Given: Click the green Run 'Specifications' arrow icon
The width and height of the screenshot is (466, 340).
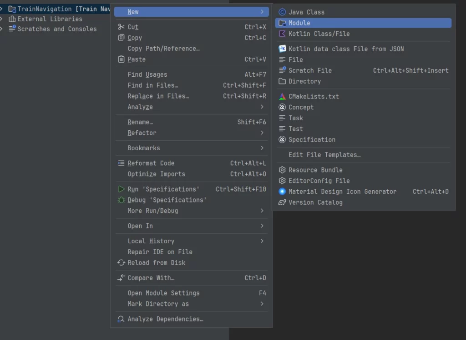Looking at the screenshot, I should 121,189.
